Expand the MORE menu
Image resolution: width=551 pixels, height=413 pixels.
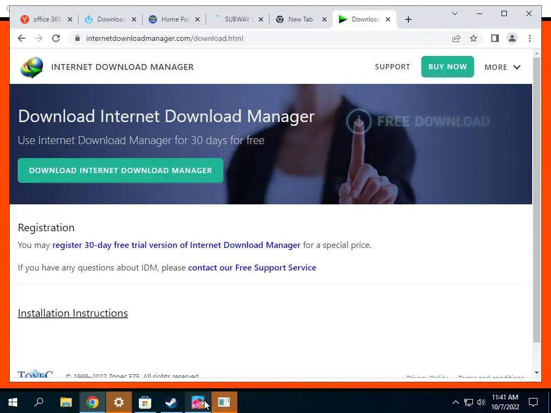[502, 67]
